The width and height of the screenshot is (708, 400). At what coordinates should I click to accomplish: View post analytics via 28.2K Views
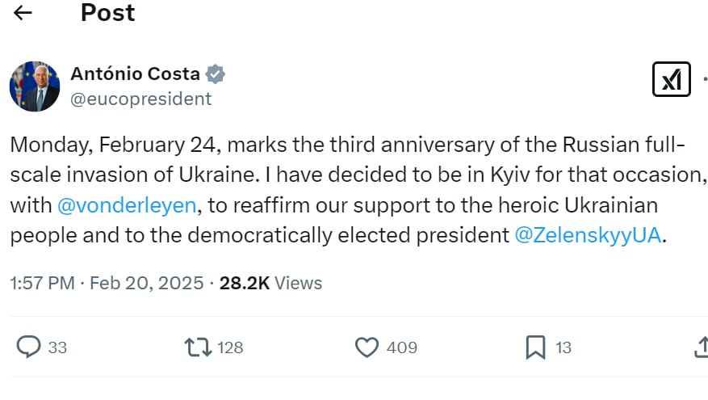270,283
